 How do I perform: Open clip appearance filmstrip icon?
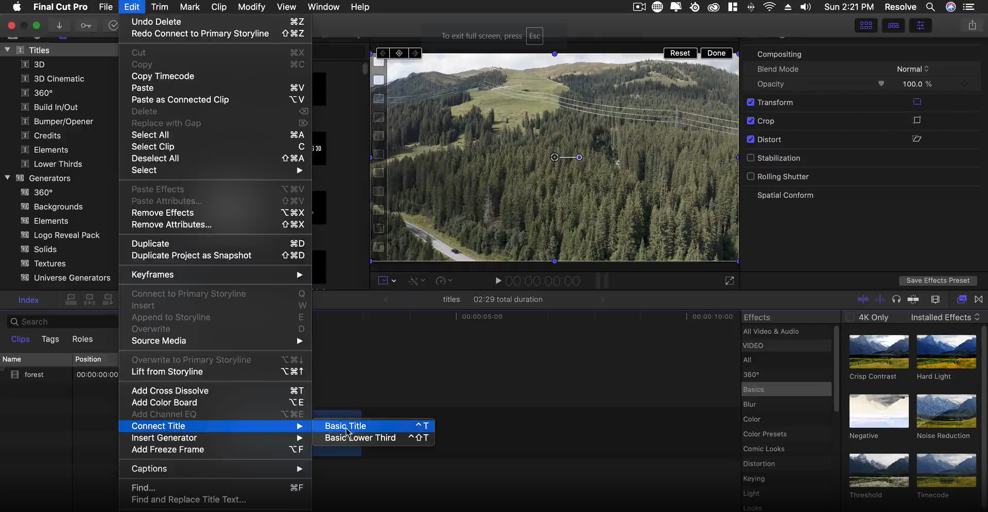click(935, 299)
